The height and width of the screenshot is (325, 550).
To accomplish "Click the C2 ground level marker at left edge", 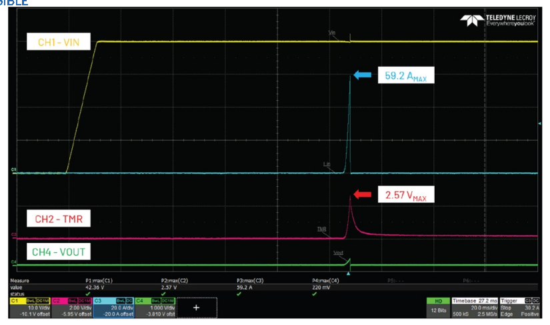I will (x=13, y=234).
